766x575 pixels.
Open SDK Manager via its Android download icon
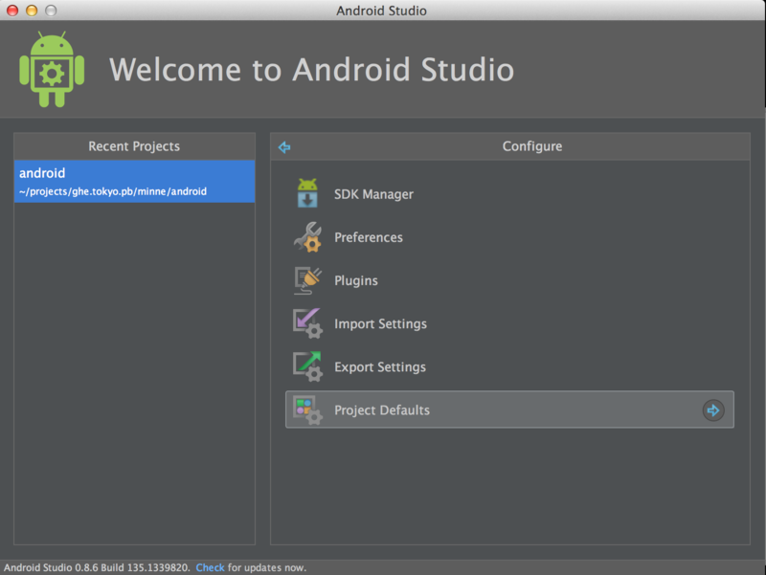tap(307, 193)
